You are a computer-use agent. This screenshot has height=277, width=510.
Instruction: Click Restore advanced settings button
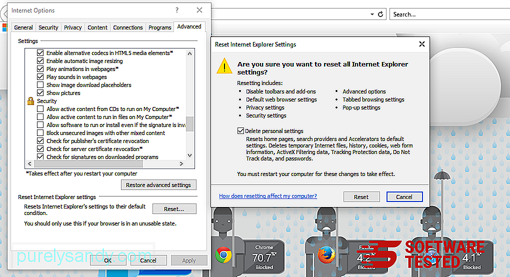coord(158,184)
